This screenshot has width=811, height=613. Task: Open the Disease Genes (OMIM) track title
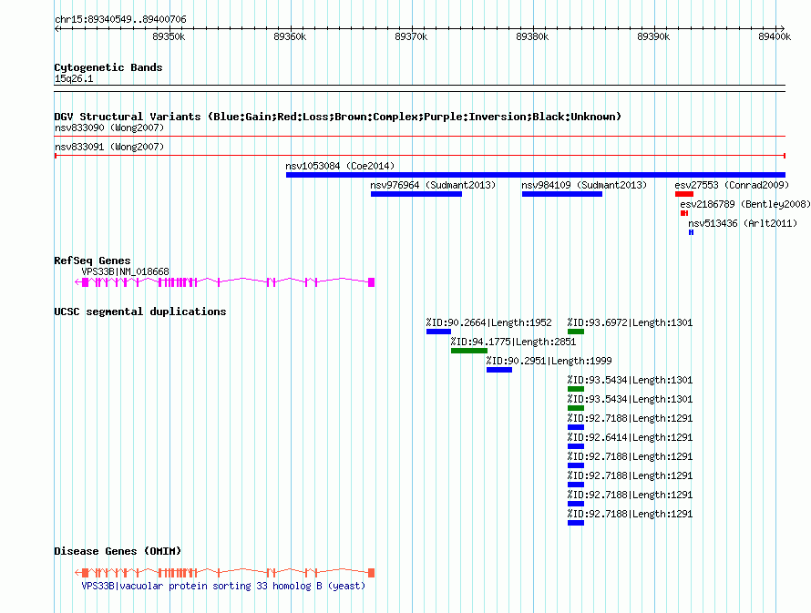[118, 551]
